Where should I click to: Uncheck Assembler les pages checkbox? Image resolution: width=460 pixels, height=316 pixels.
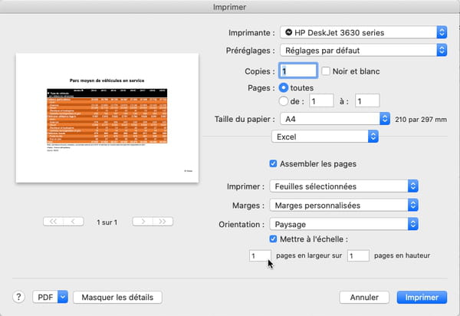coord(273,163)
